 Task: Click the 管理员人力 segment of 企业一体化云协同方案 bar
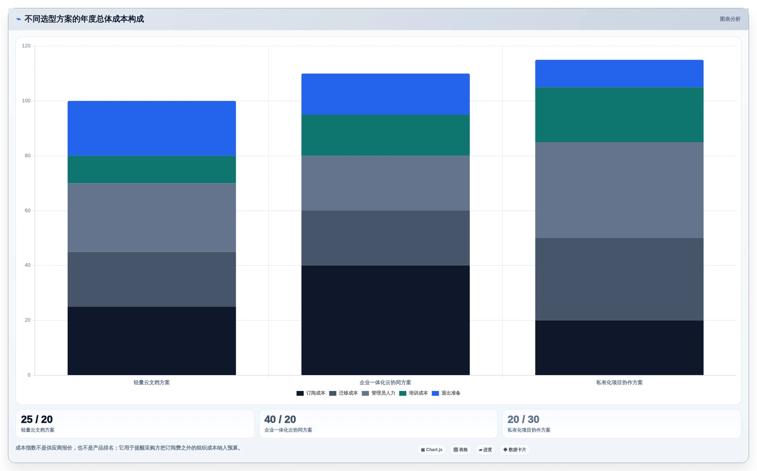coord(385,183)
